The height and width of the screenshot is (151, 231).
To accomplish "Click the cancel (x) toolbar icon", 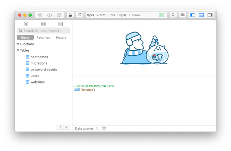I will point(40,15).
